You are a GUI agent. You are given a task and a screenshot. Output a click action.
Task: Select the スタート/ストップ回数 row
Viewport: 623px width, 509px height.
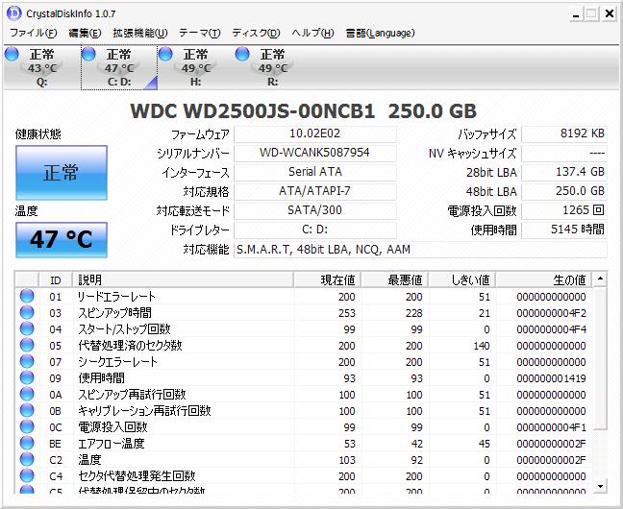(x=304, y=329)
